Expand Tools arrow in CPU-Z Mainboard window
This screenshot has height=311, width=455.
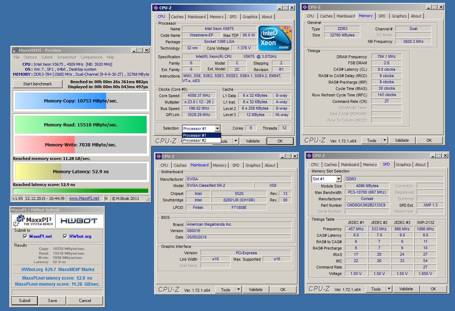coord(238,290)
